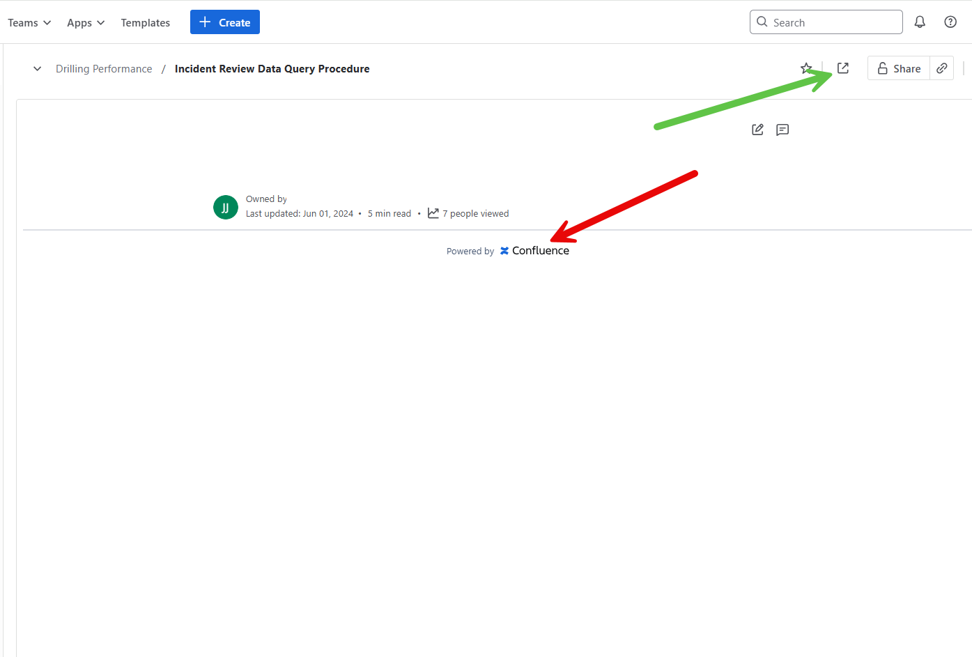This screenshot has height=657, width=972.
Task: View page analytics chart icon
Action: (433, 213)
